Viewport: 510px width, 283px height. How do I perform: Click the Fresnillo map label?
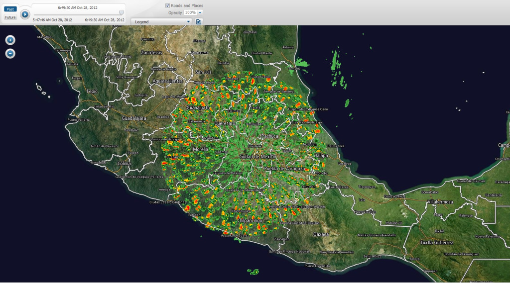[147, 39]
